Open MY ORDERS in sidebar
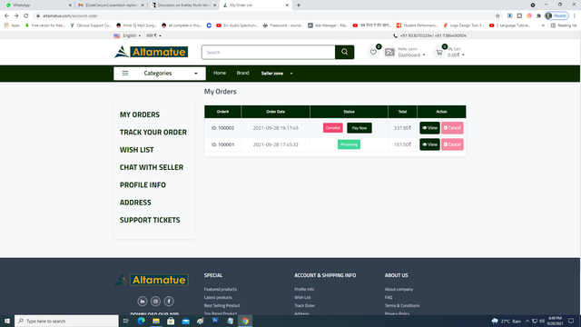 [140, 114]
